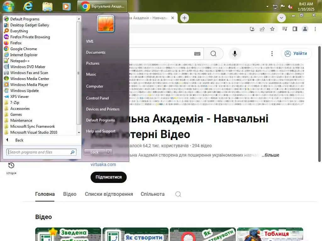Open a new Chrome tab
Screen dimensions: 322x241
[184, 18]
